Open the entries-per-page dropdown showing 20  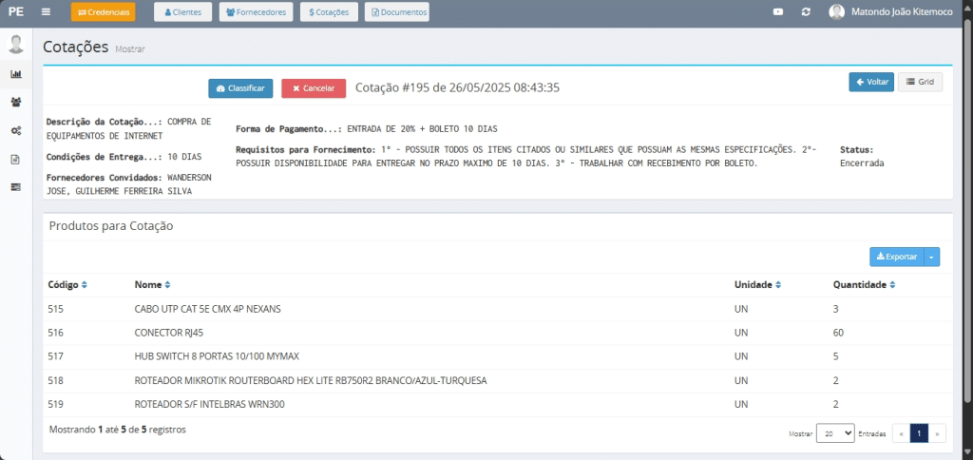835,433
